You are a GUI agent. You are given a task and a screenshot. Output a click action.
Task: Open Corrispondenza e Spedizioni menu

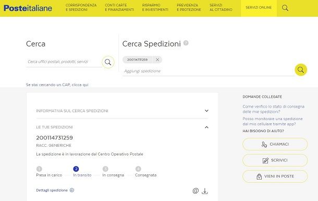(81, 7)
